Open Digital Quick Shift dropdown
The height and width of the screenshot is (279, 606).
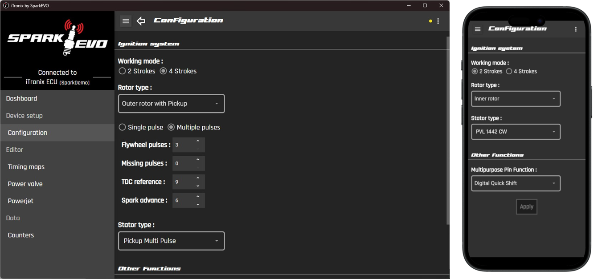(x=516, y=183)
